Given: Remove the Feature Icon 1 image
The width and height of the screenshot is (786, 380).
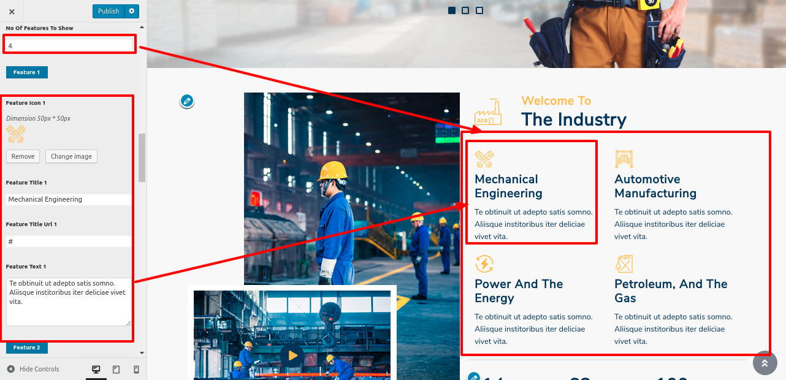Looking at the screenshot, I should coord(23,156).
